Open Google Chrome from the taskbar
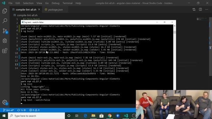The height and width of the screenshot is (119, 212). (110, 116)
